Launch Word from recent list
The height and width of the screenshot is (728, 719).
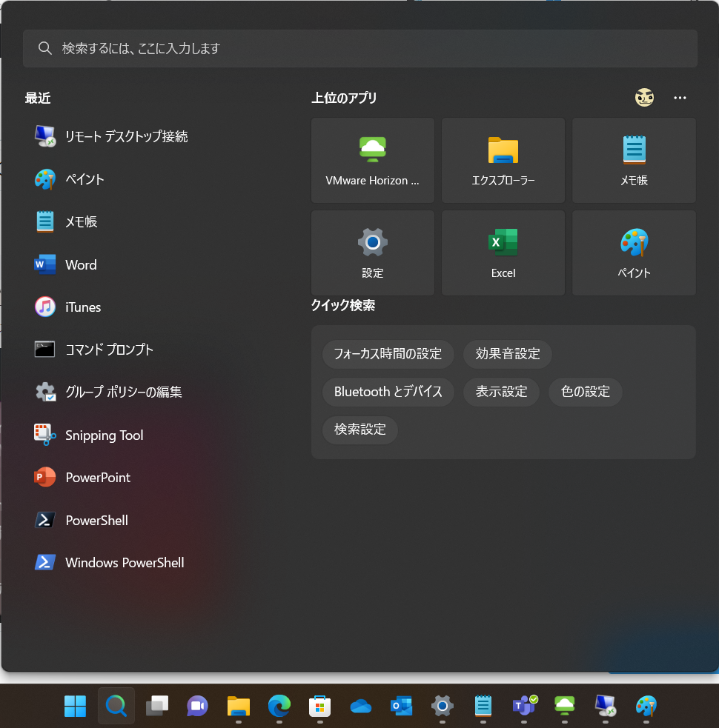tap(66, 264)
